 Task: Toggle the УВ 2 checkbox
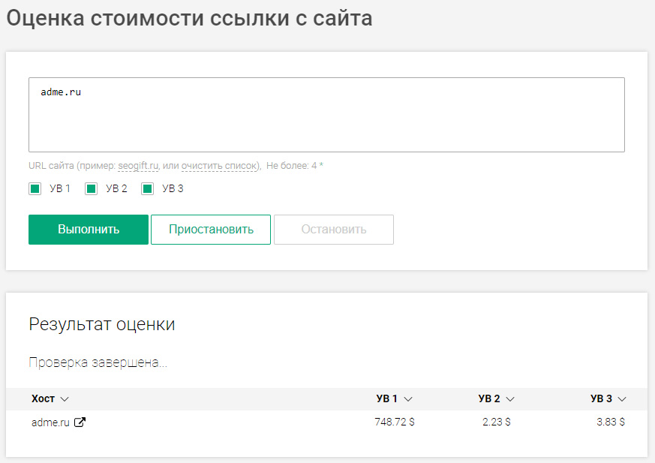(91, 189)
